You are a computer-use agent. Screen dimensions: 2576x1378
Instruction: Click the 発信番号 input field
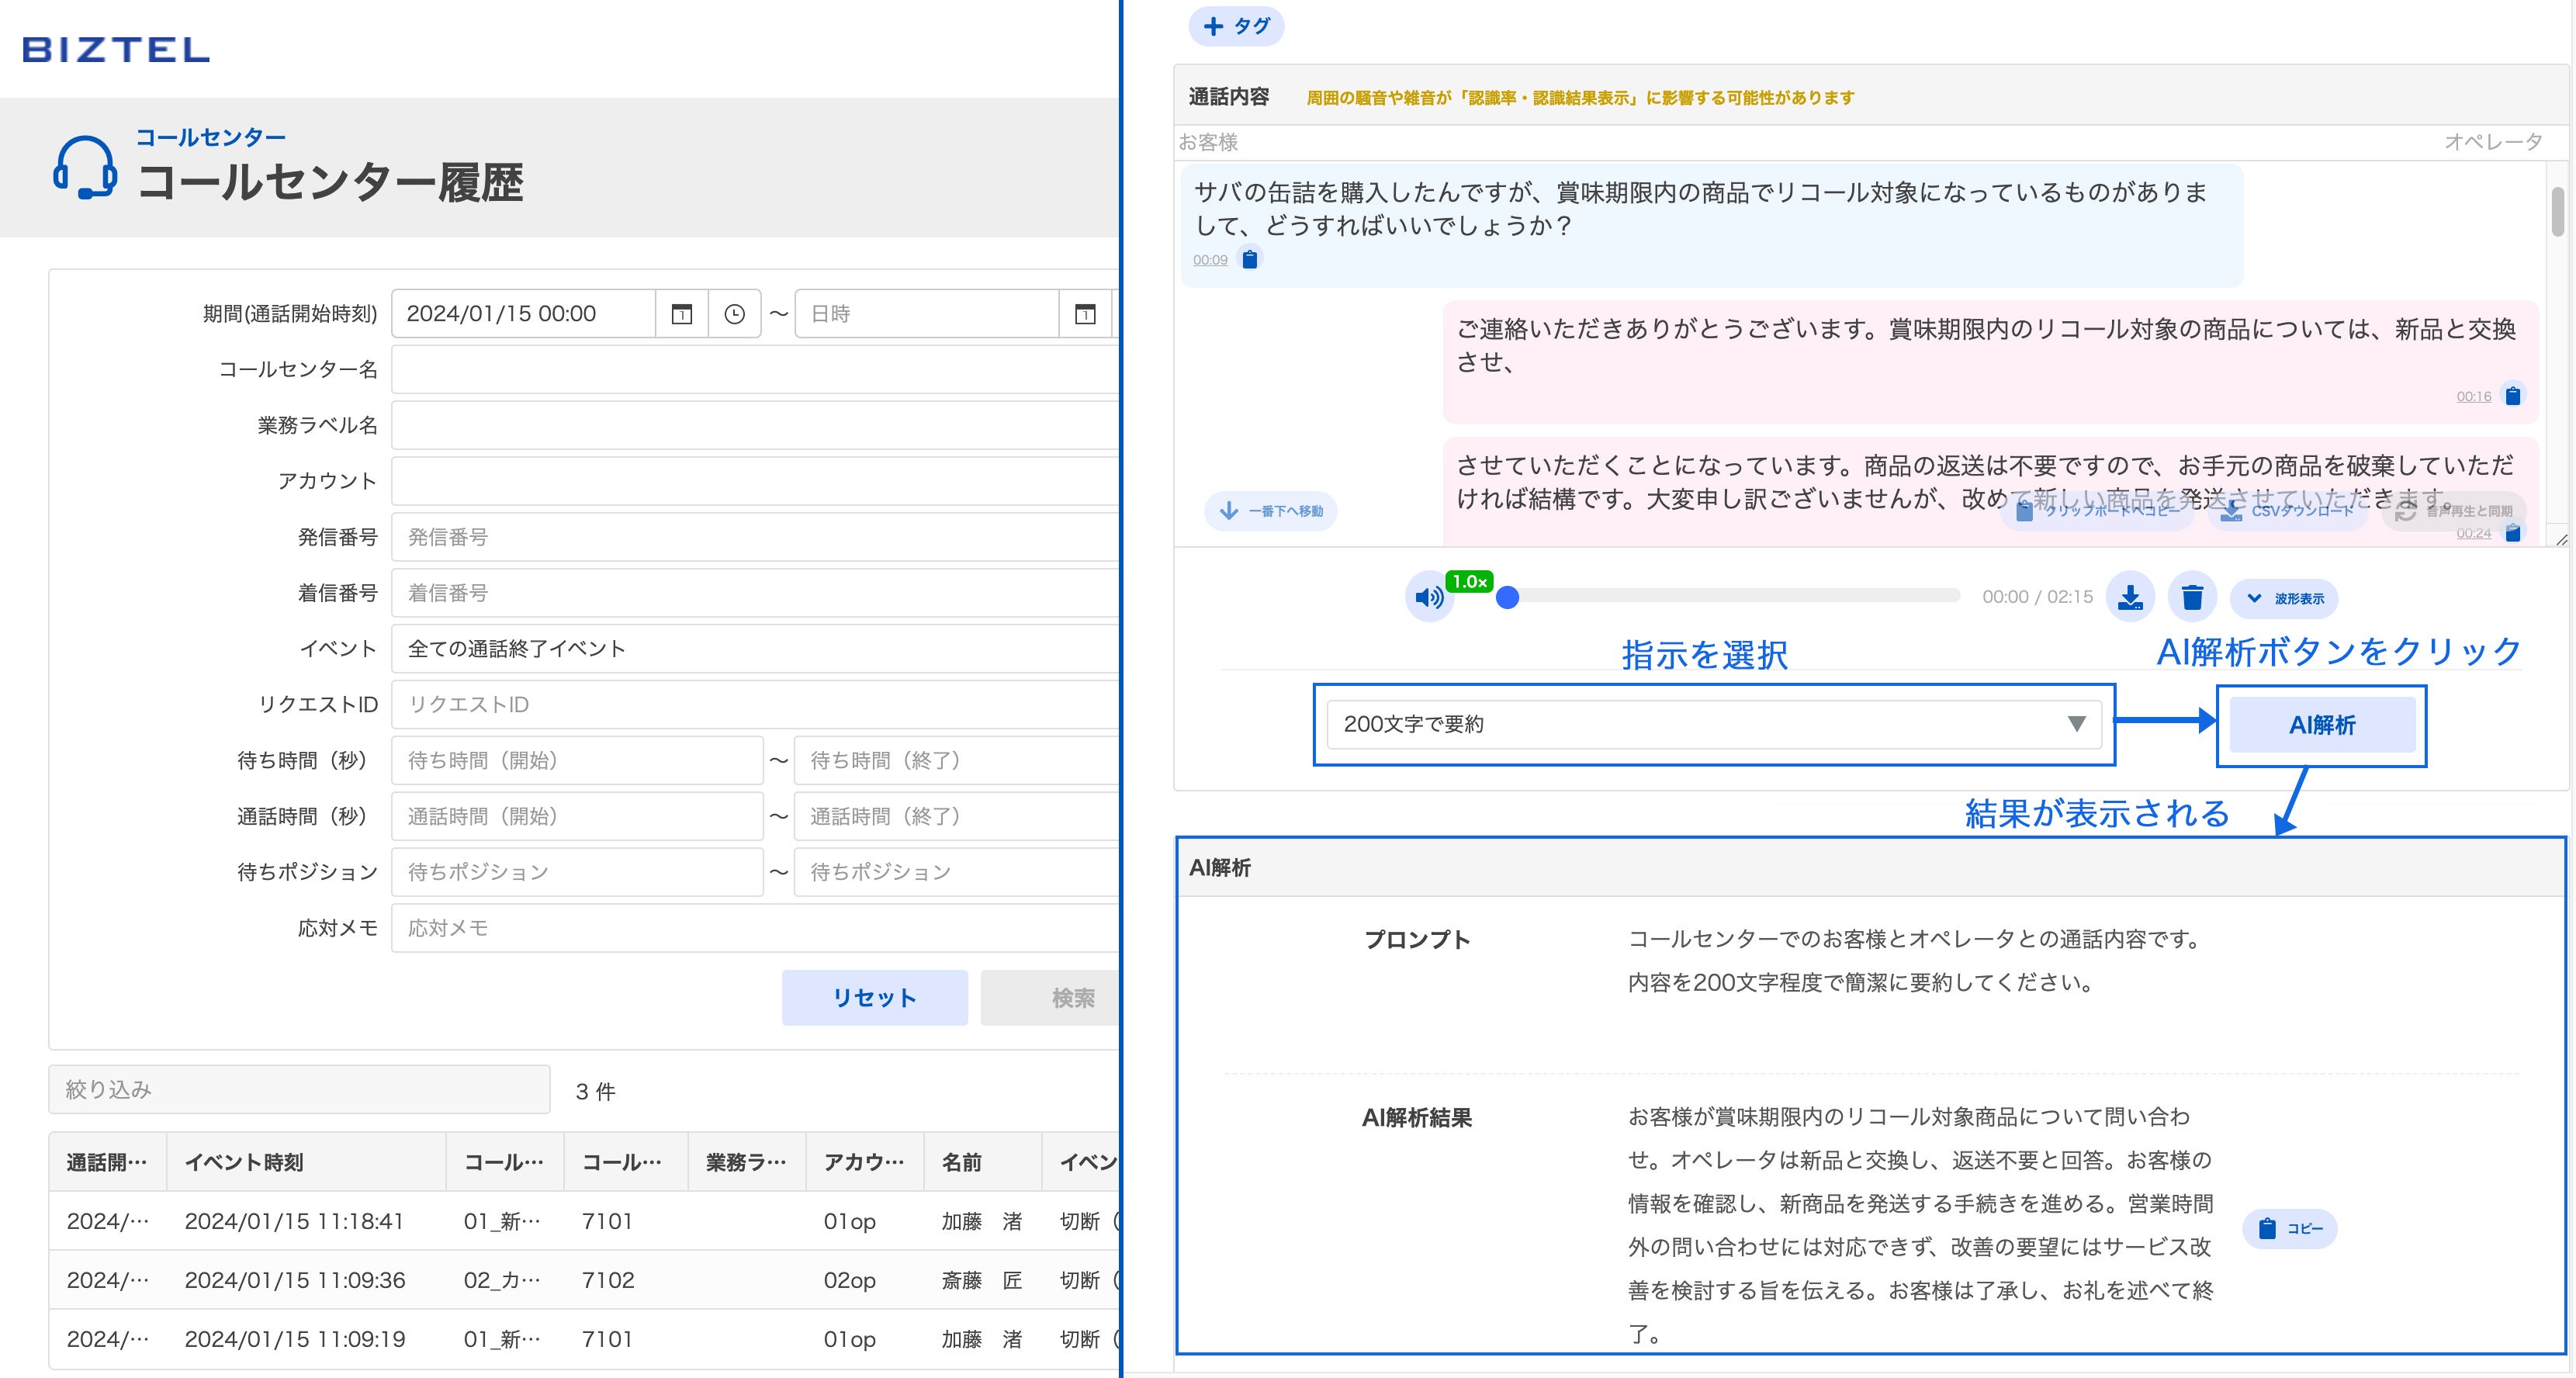coord(755,537)
